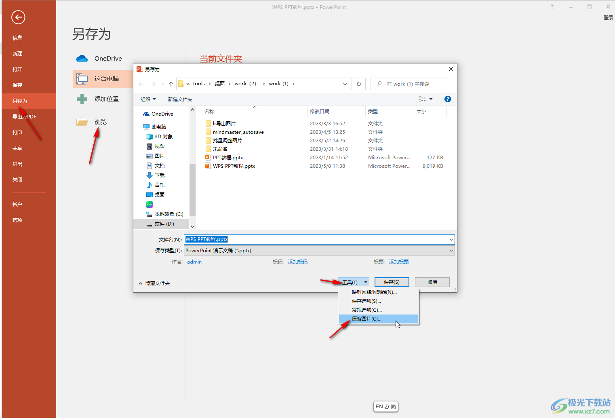Select 此电脑 in the navigation tree
The image size is (615, 418).
tap(155, 127)
